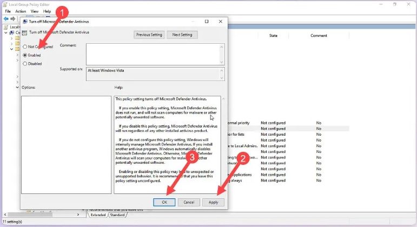Click the Help paragraph starting 'If you enable this policy'
417x227 pixels.
click(x=166, y=112)
